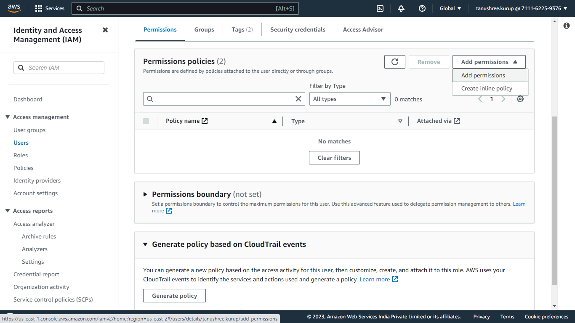Click the Learn more external icon under CloudTrail

[395, 279]
